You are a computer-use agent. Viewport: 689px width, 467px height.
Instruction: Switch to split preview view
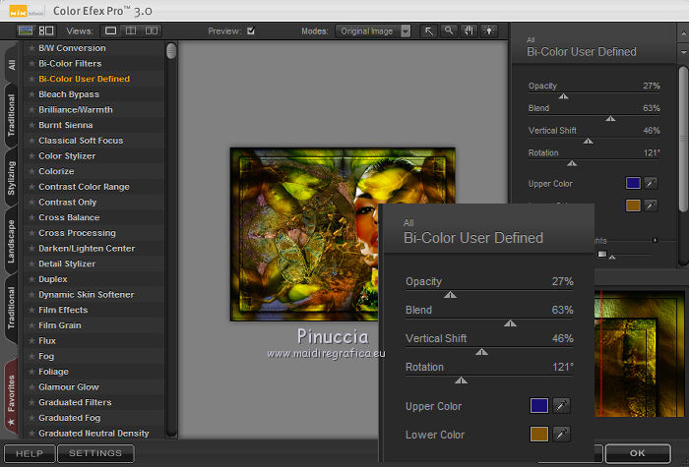(129, 30)
